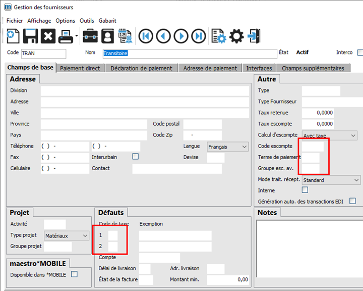363x291 pixels.
Task: Check Disponible dans *MOBILE box
Action: (x=74, y=274)
